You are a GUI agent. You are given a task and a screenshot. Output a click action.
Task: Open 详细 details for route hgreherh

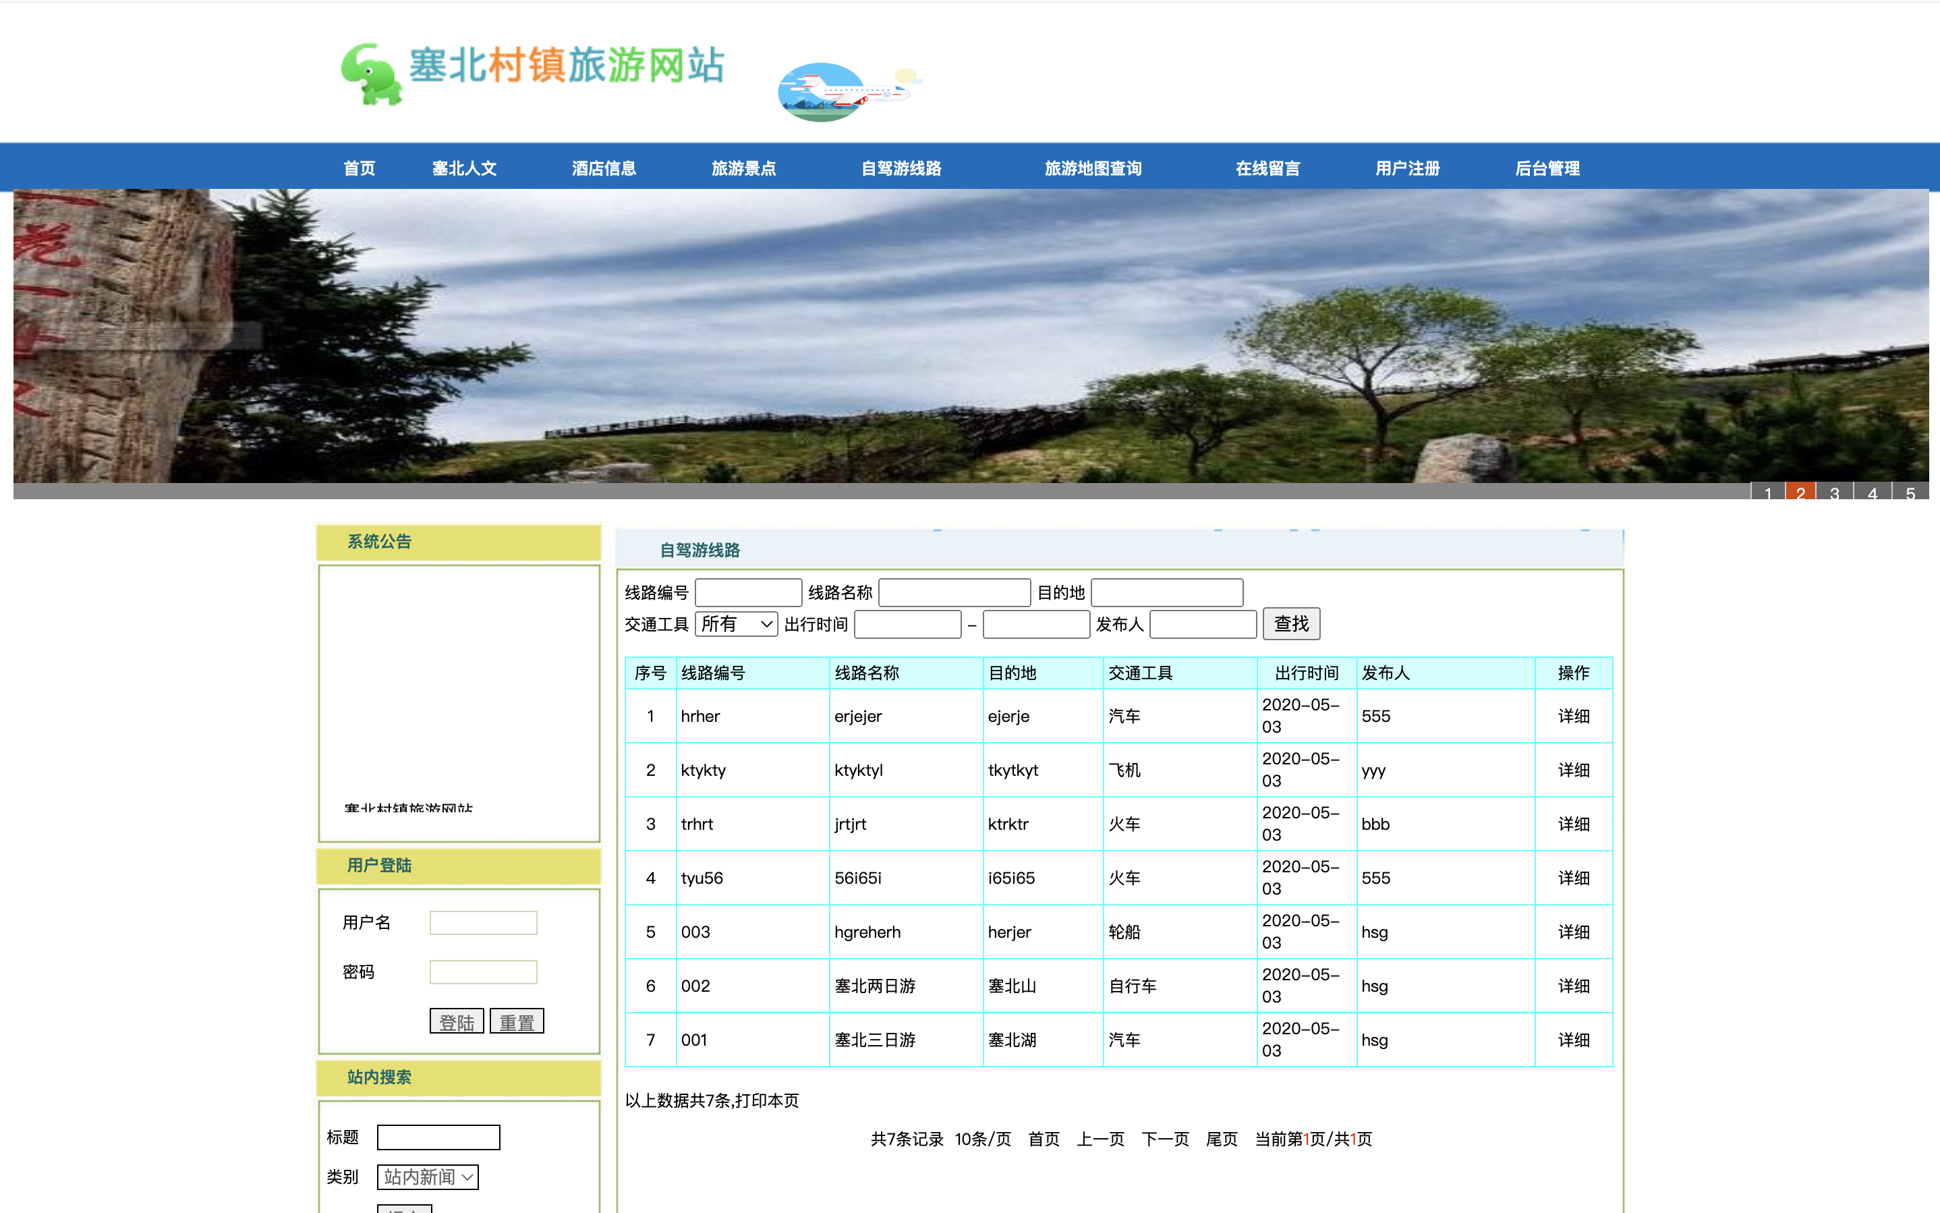click(1574, 932)
